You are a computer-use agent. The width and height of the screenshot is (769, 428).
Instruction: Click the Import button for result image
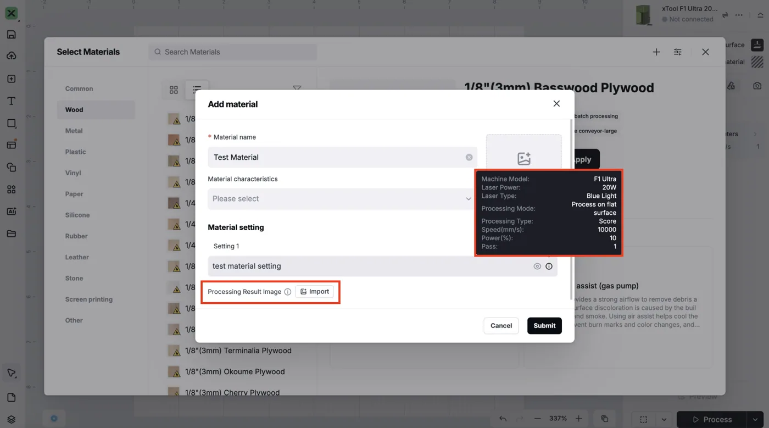coord(315,292)
